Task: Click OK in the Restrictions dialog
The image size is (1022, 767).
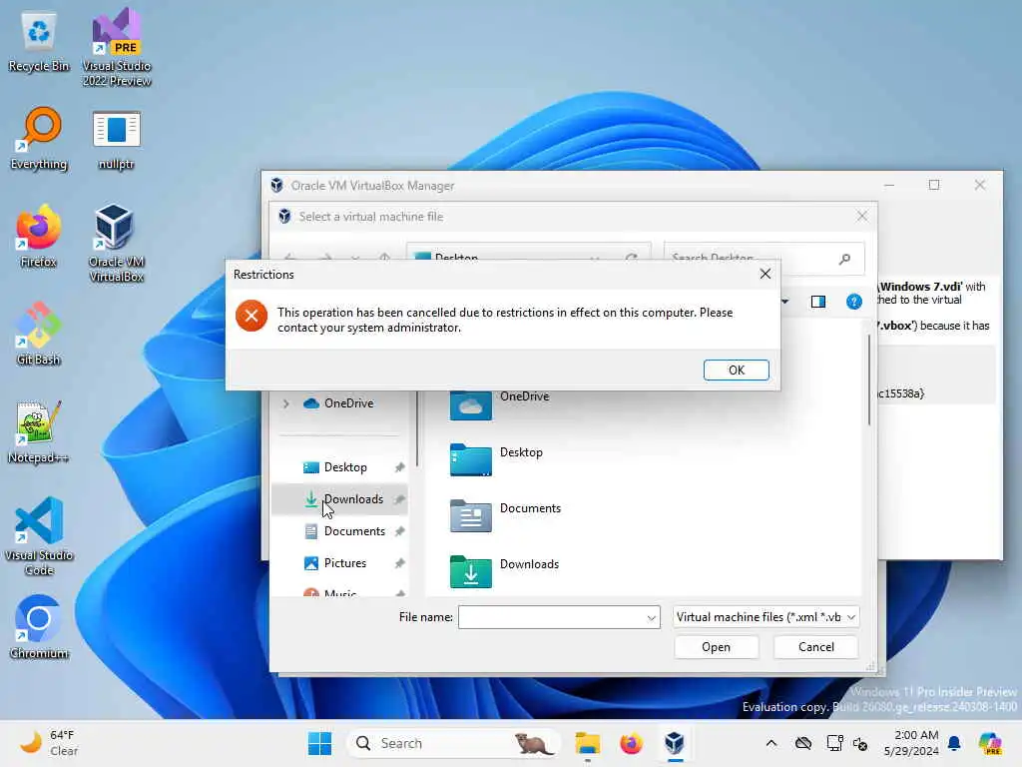Action: tap(736, 370)
